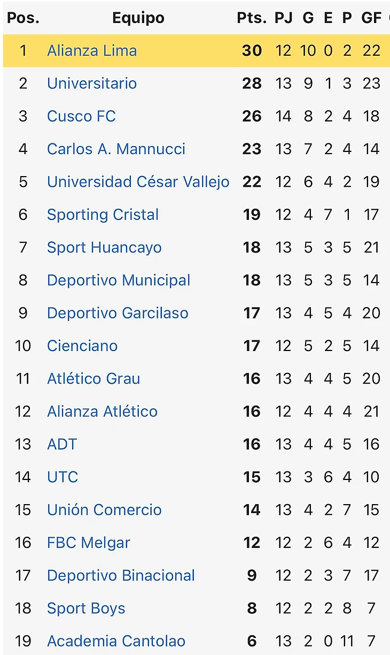This screenshot has height=655, width=390.
Task: Click the Pts. column header
Action: coord(252,18)
